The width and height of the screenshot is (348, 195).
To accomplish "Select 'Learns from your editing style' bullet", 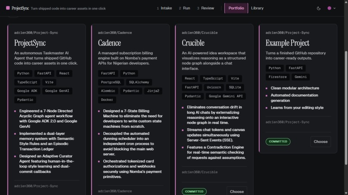I will tap(297, 108).
